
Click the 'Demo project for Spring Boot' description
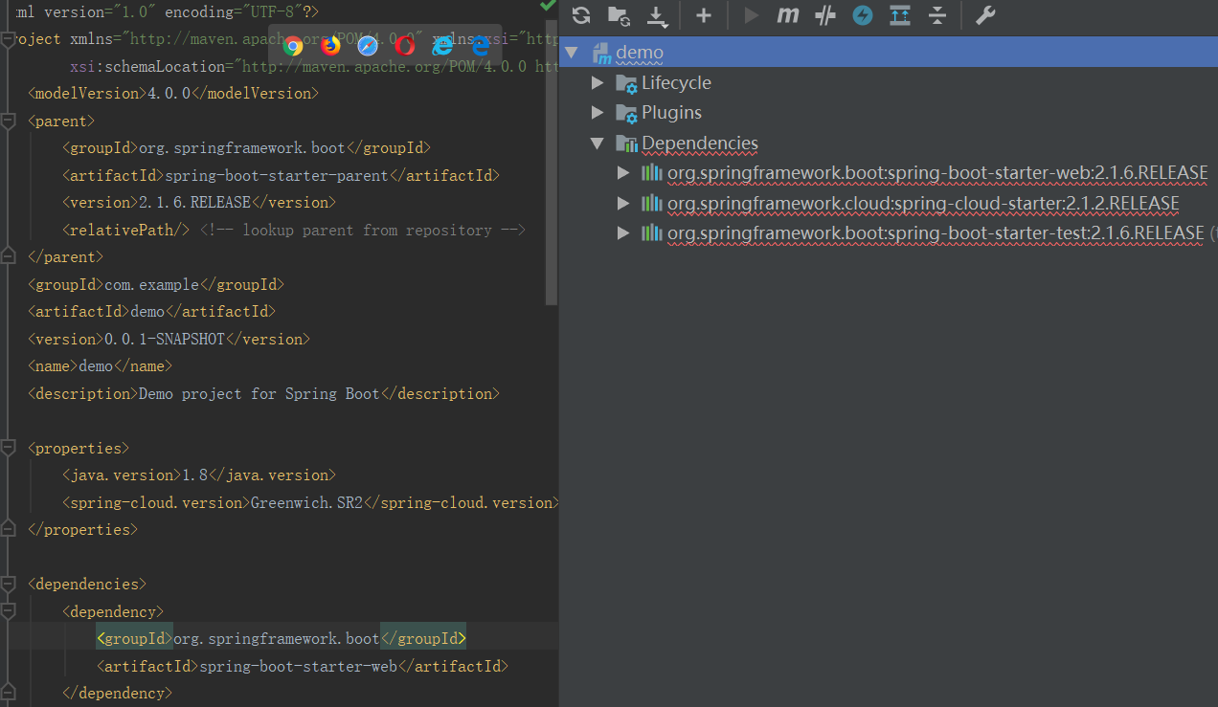click(259, 394)
